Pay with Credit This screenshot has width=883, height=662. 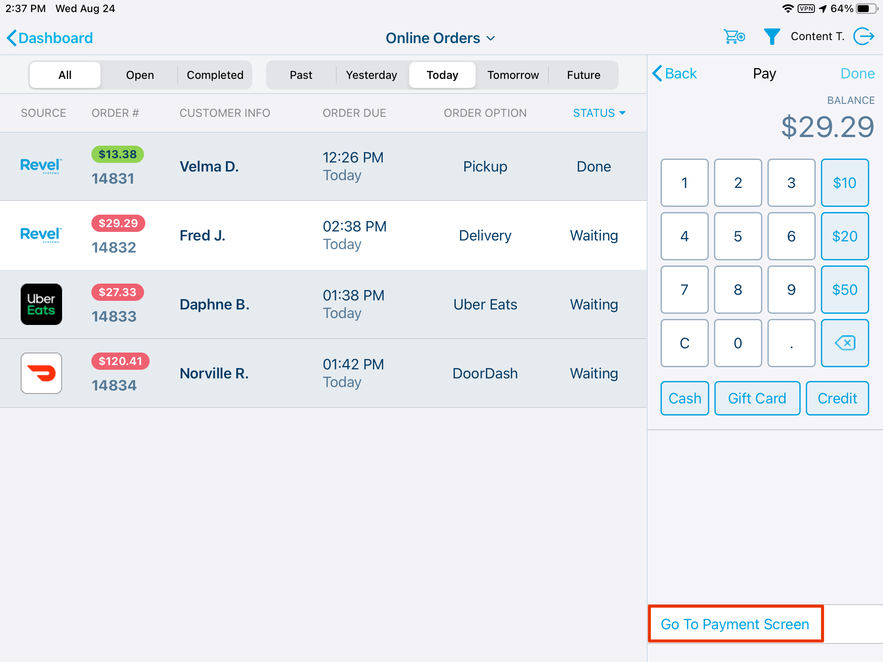pyautogui.click(x=837, y=398)
